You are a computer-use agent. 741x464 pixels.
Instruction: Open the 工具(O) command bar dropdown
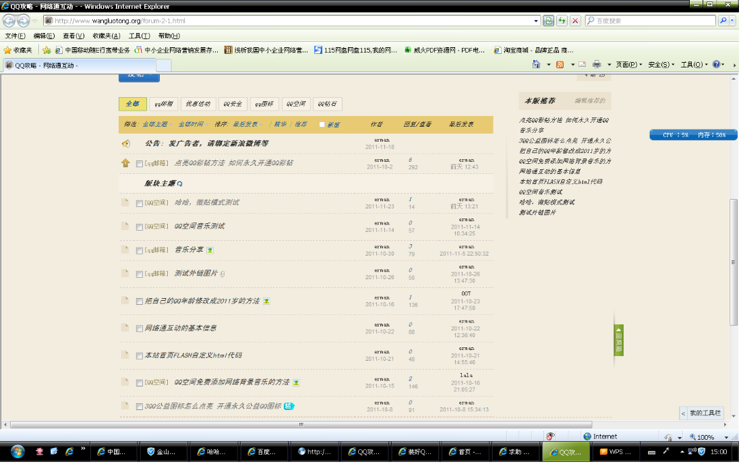(694, 64)
